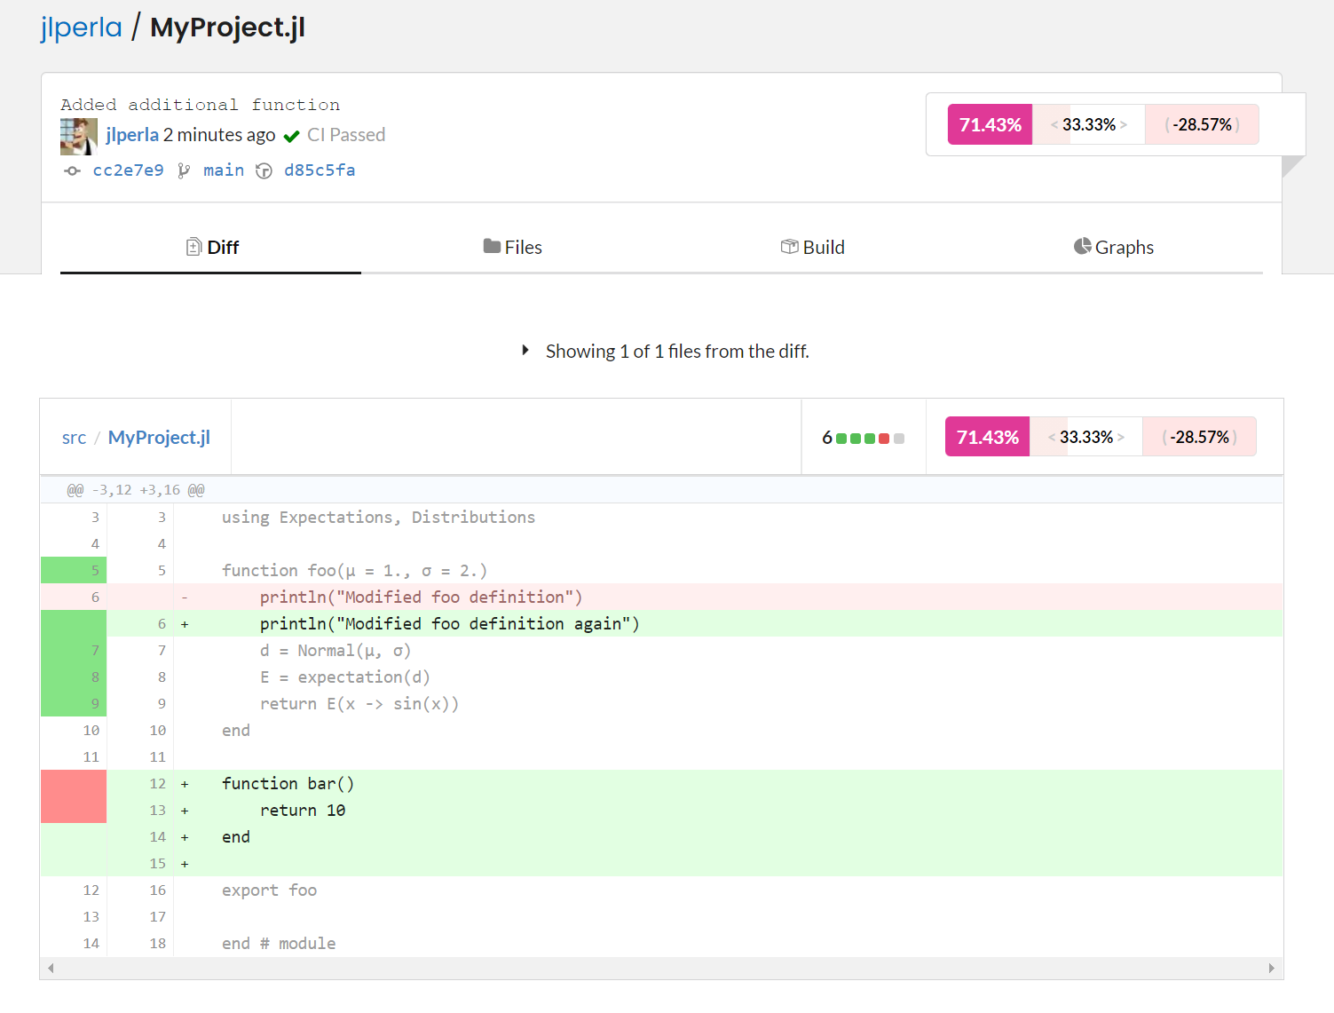Click the box icon on Build tab

789,246
